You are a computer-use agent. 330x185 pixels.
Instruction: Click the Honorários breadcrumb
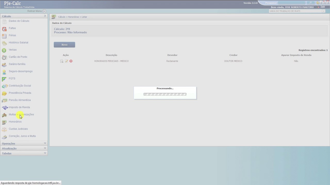[x=73, y=17]
